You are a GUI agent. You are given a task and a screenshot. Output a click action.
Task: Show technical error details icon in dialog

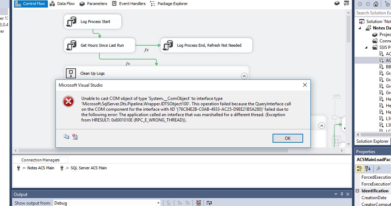75,136
